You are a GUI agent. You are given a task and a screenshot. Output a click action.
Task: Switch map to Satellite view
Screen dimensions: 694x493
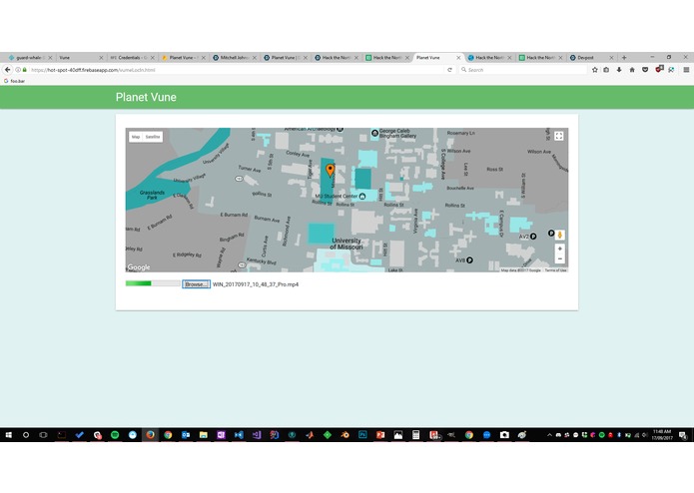click(x=153, y=137)
